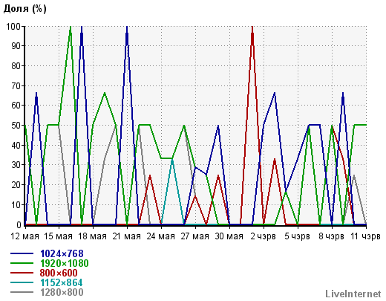Click the 2 чэрв date axis label
Viewport: 386px width, 301px height.
264,236
